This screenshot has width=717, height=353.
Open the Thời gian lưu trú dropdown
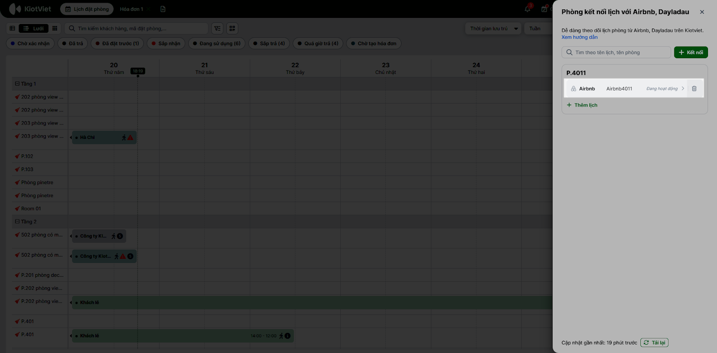[x=493, y=28]
